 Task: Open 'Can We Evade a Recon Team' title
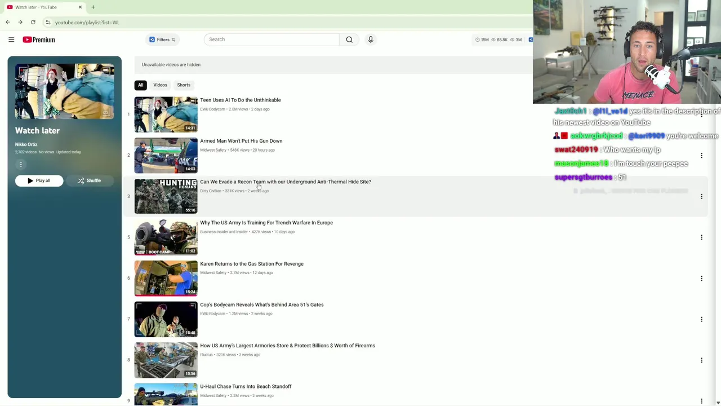coord(286,182)
